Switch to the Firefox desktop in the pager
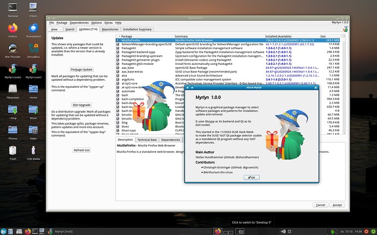The image size is (377, 235). (x=218, y=231)
